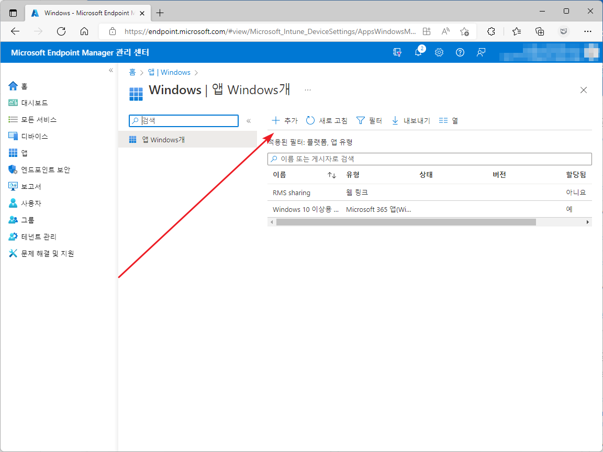Open the Home (홈) sidebar item
603x452 pixels.
point(18,86)
